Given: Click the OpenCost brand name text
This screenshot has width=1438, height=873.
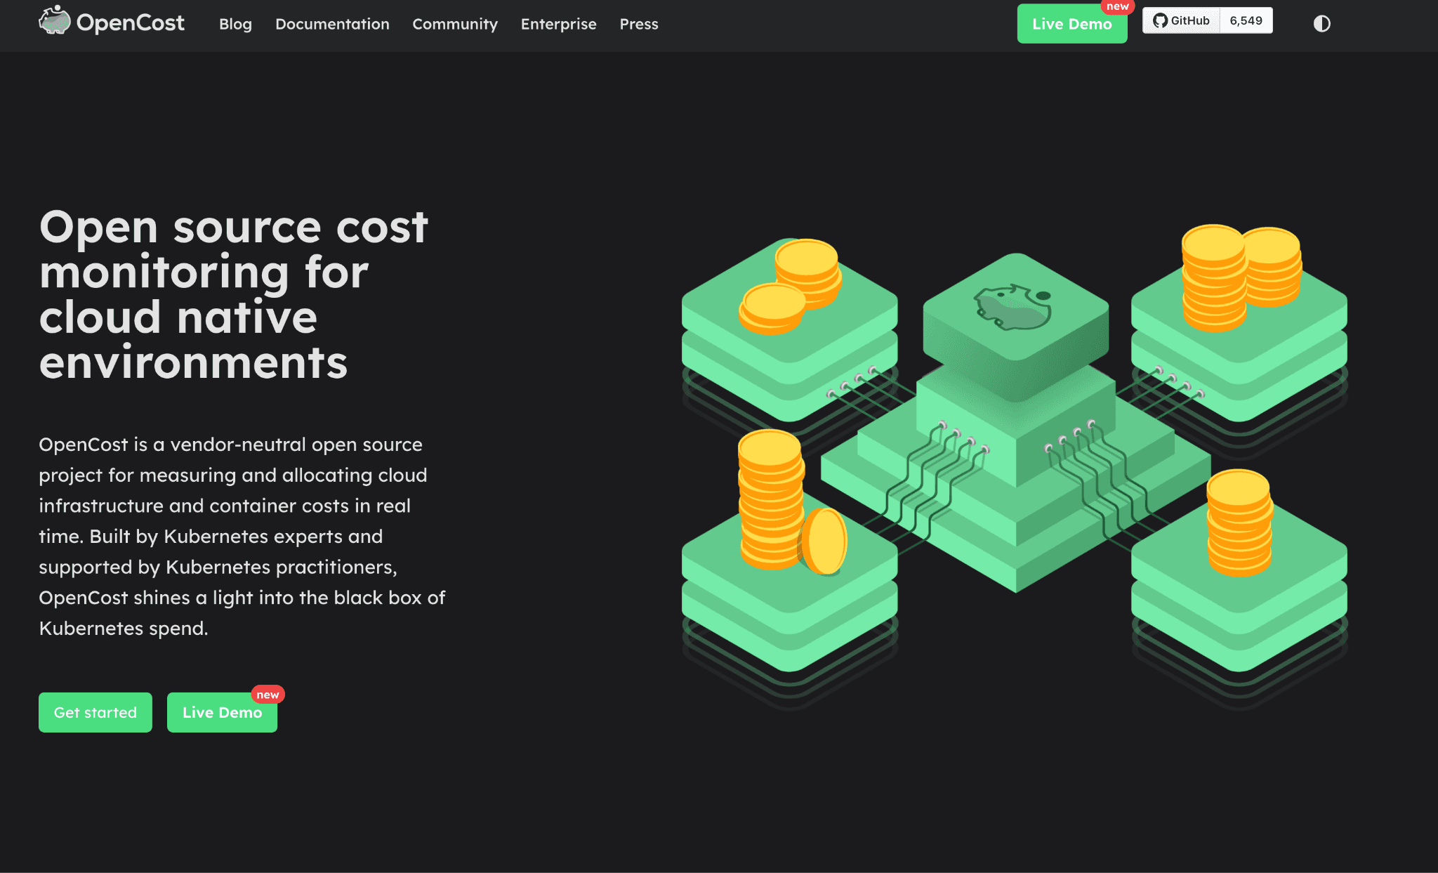Looking at the screenshot, I should click(x=130, y=22).
